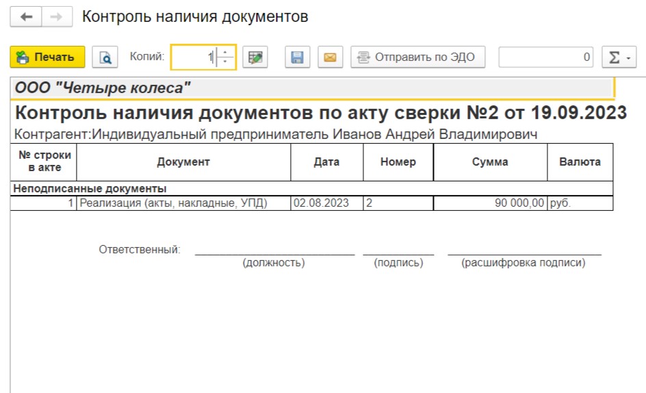The width and height of the screenshot is (646, 393).
Task: Increase copies with the up stepper arrow
Action: click(227, 53)
